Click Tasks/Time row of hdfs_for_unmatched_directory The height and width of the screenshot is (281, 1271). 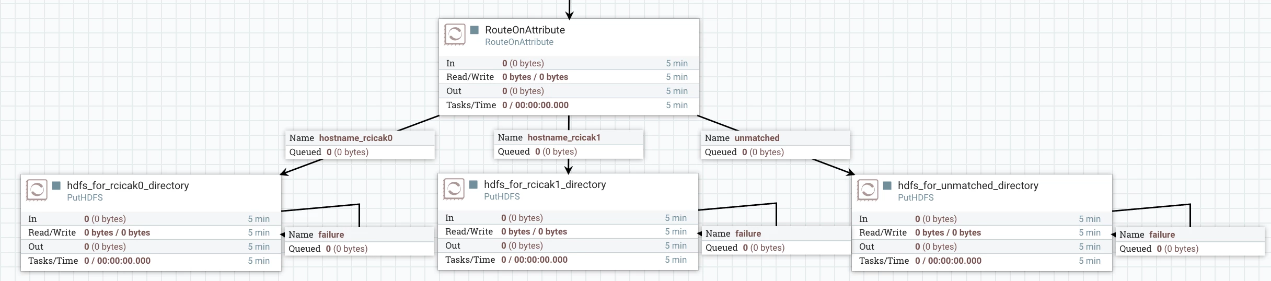click(x=981, y=261)
